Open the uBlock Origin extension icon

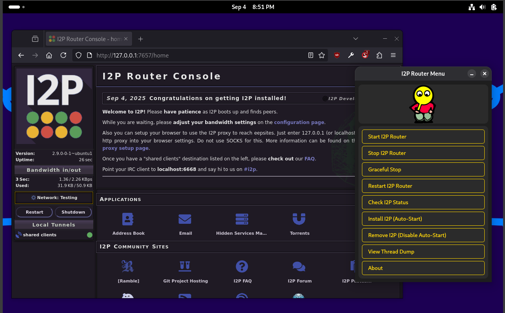(x=337, y=55)
